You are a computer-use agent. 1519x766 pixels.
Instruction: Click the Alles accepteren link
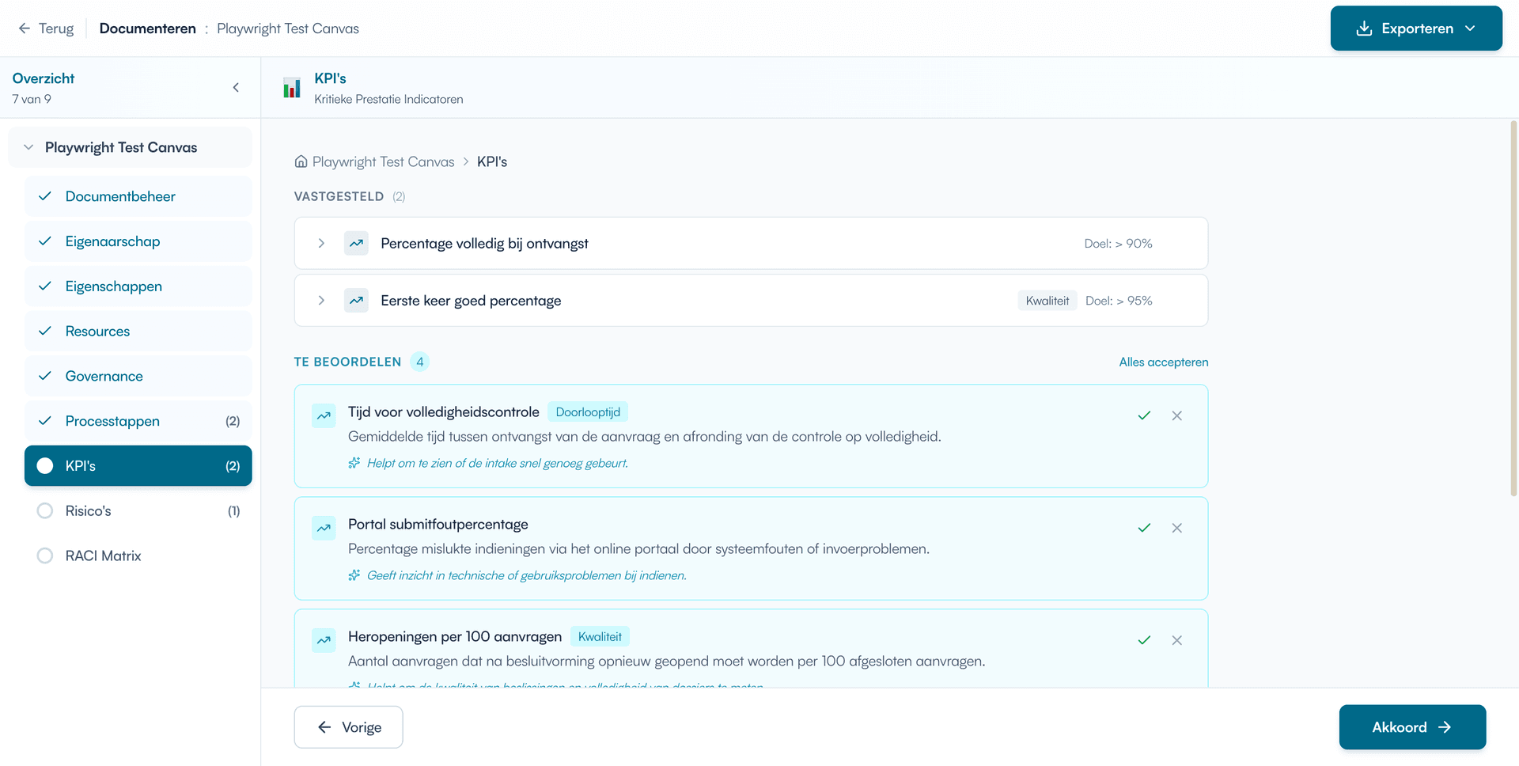click(x=1163, y=362)
